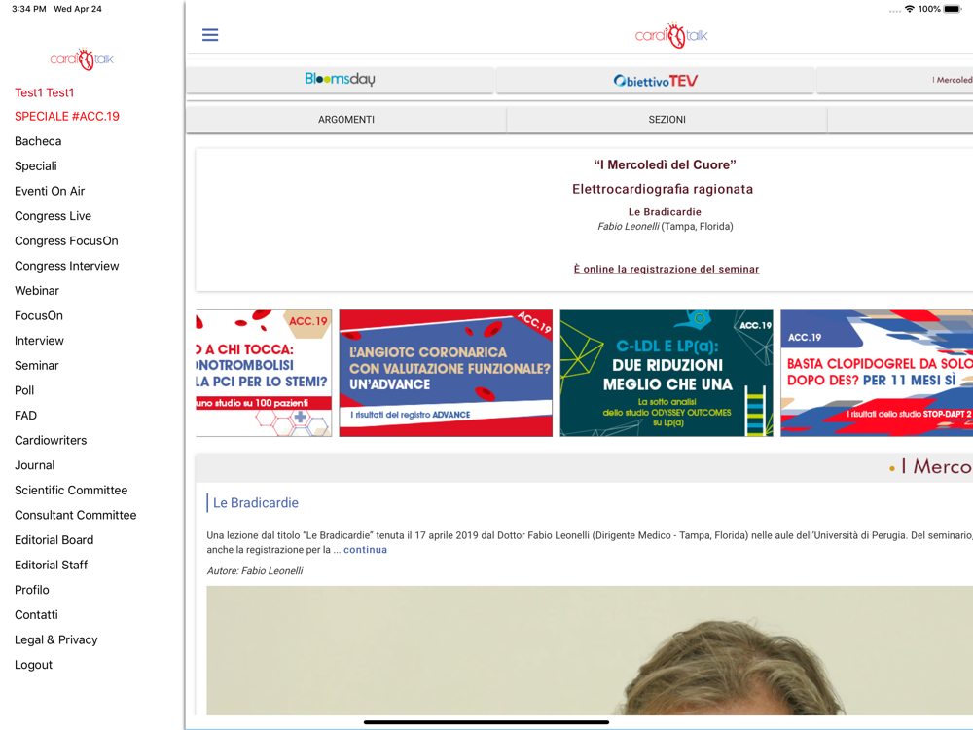The height and width of the screenshot is (730, 973).
Task: Select Logout in the sidebar
Action: tap(33, 664)
